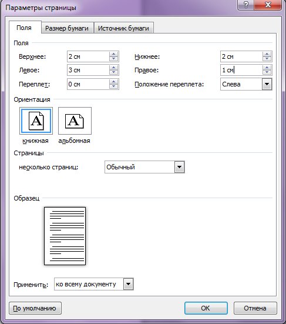The height and width of the screenshot is (324, 286).
Task: Increase the Левое margin value
Action: 113,68
